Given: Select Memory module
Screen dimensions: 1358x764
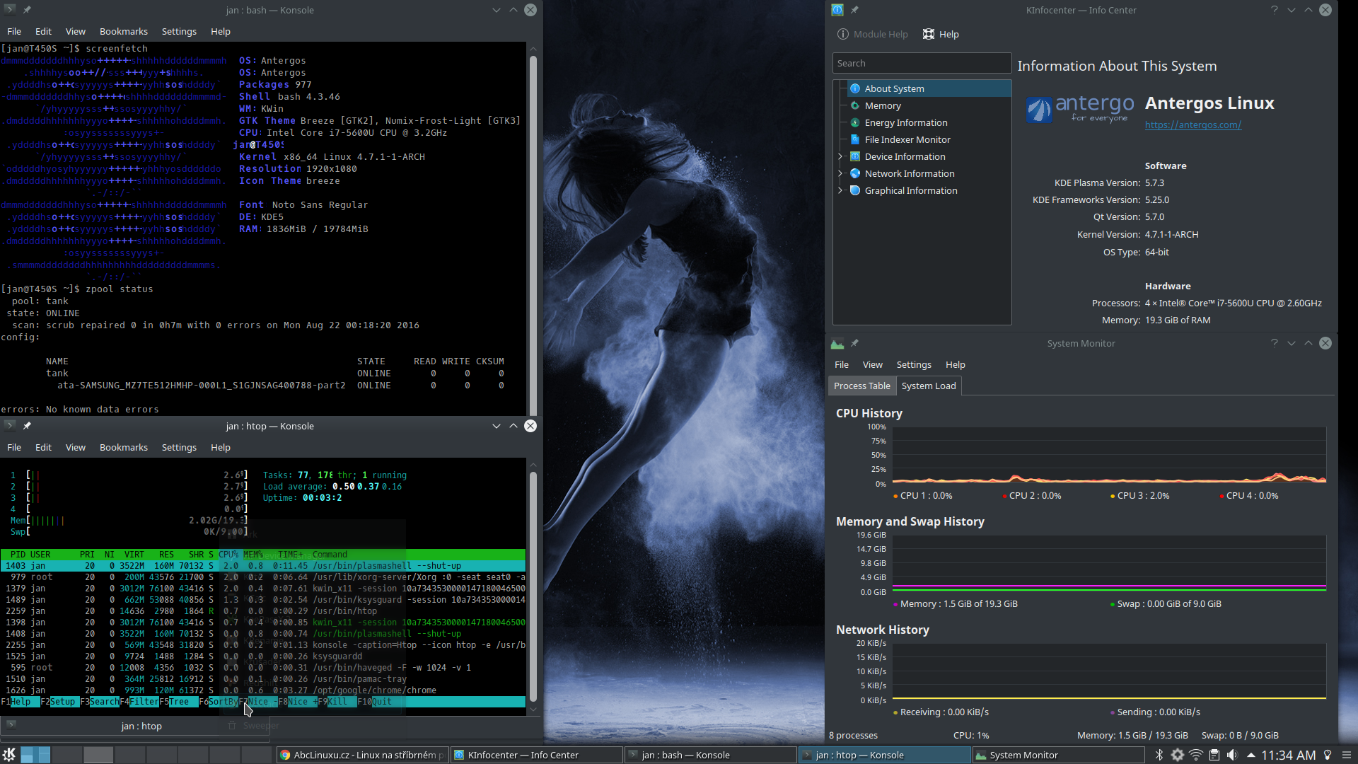Looking at the screenshot, I should [x=883, y=105].
